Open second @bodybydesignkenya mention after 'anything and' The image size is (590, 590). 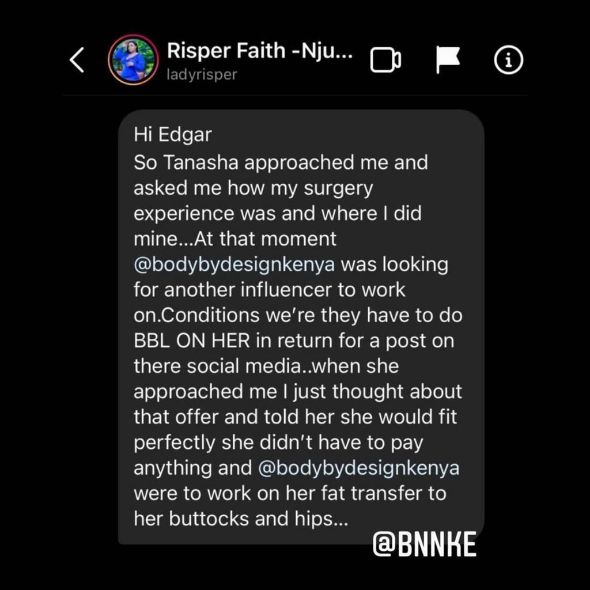(359, 468)
